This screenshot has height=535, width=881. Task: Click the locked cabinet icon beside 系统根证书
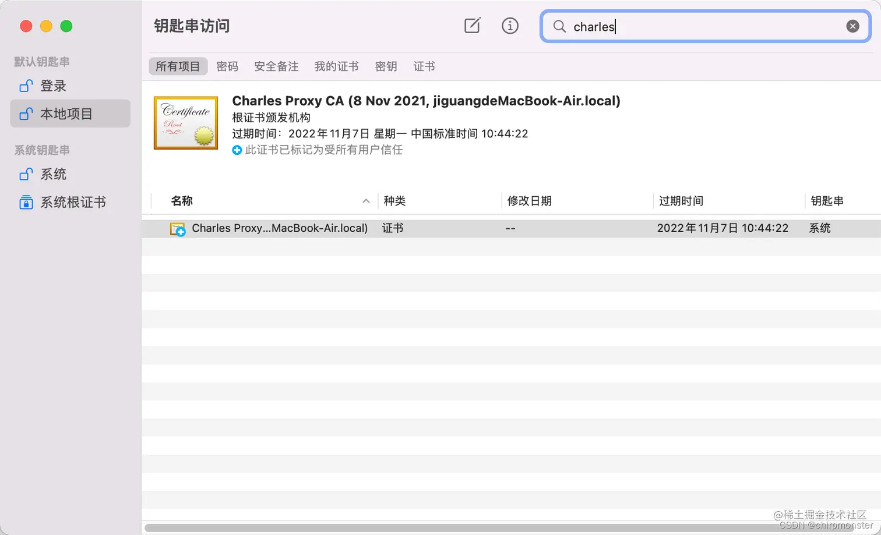[x=26, y=202]
